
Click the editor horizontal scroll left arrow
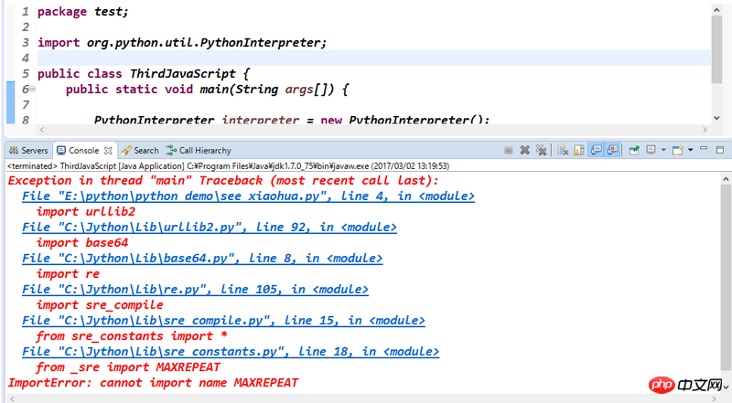tap(42, 130)
